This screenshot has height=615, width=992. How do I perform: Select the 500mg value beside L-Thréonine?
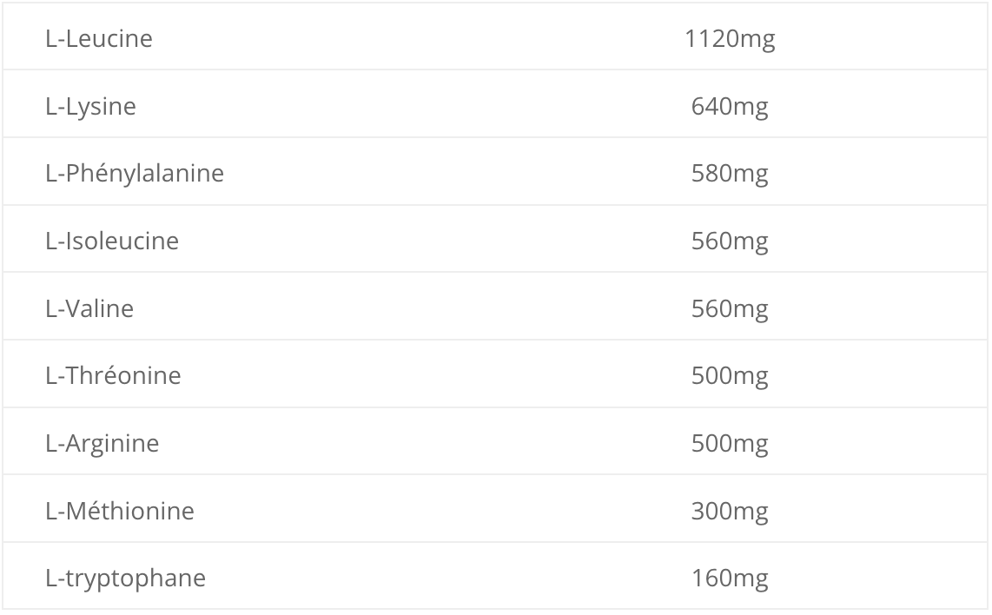point(730,376)
